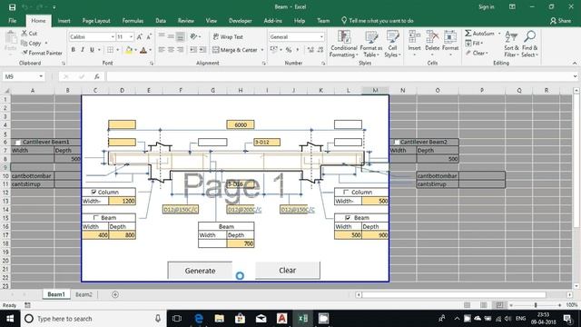This screenshot has height=327, width=581.
Task: Save the workbook with the floppy icon
Action: 12,7
